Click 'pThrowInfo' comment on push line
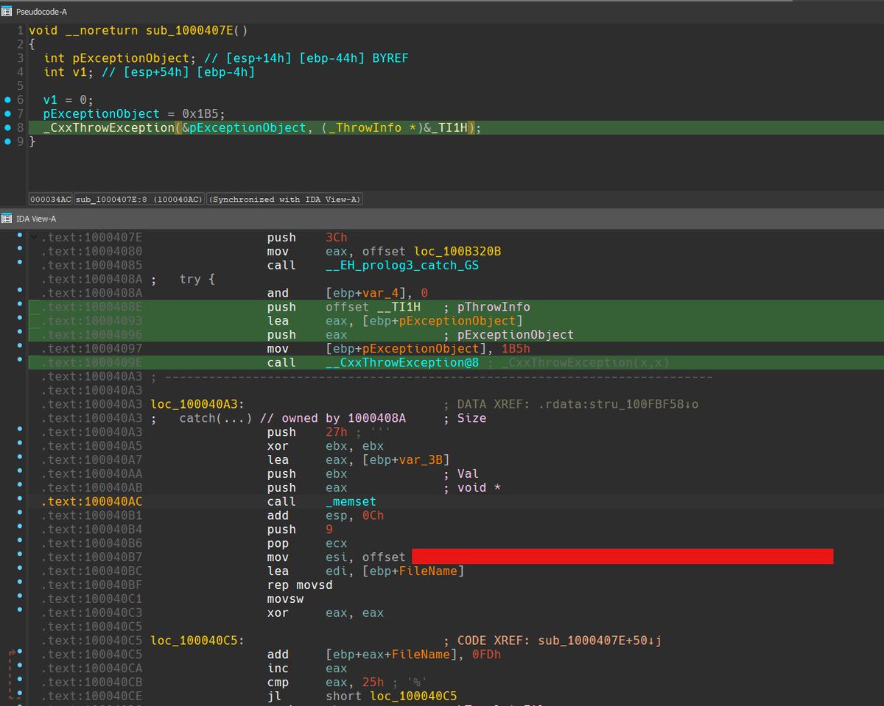Viewport: 884px width, 706px height. tap(493, 307)
